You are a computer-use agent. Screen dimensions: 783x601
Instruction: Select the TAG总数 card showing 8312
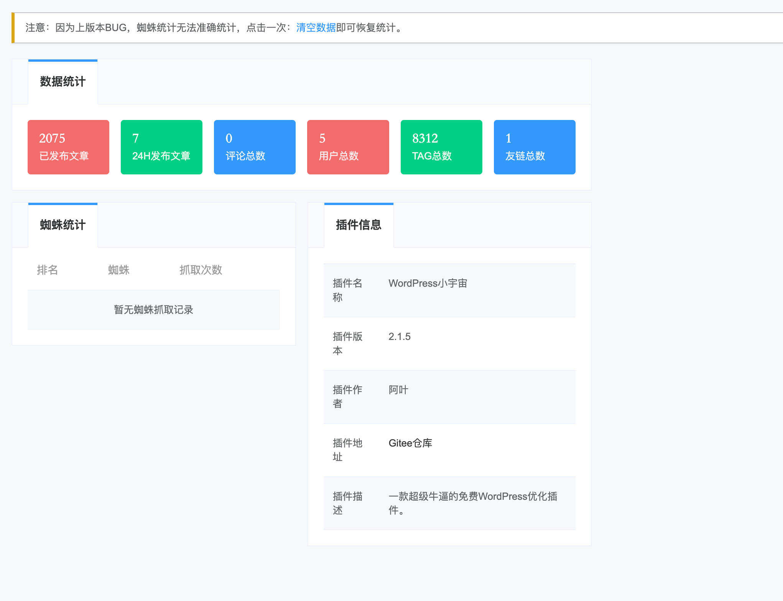pos(441,147)
